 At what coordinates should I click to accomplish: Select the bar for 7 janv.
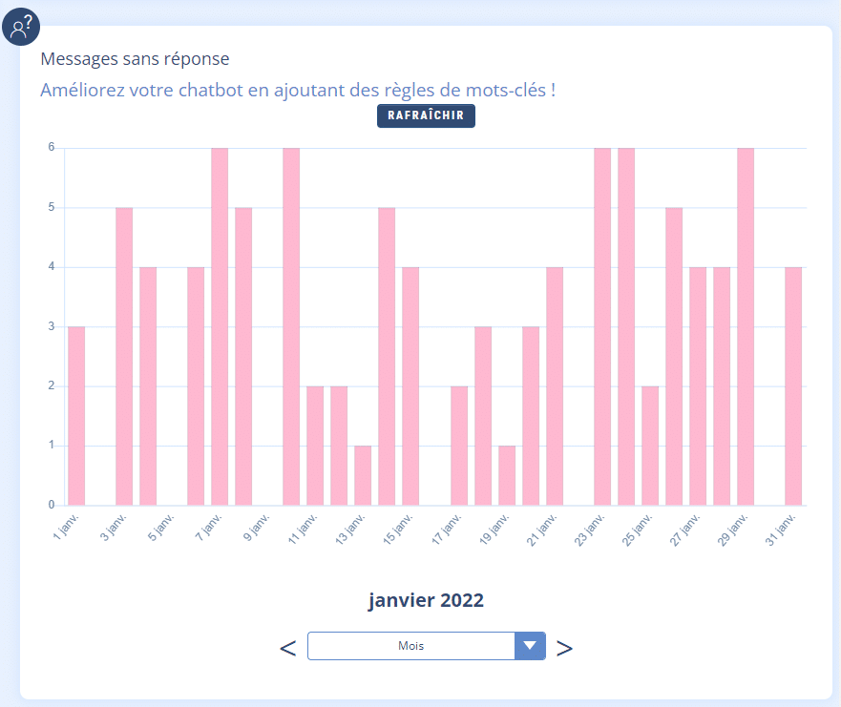tap(220, 326)
